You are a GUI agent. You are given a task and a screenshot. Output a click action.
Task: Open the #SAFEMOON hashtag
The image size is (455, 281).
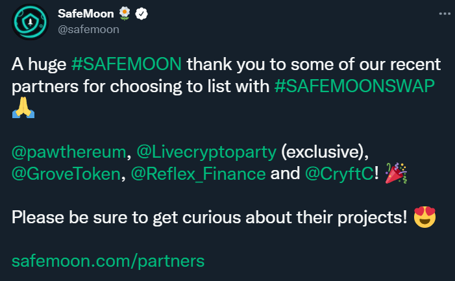tap(127, 64)
